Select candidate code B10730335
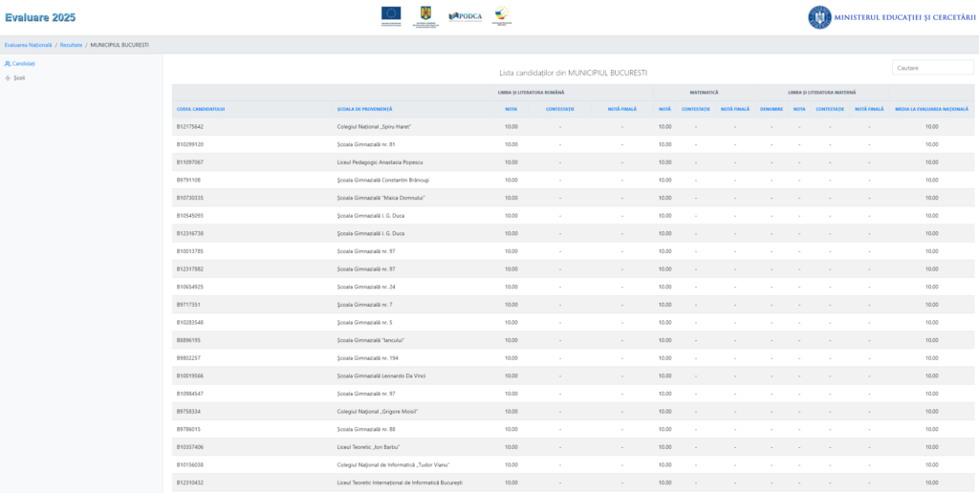The image size is (979, 493). [x=190, y=198]
